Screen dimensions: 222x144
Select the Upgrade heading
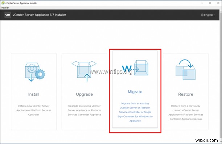pos(85,94)
